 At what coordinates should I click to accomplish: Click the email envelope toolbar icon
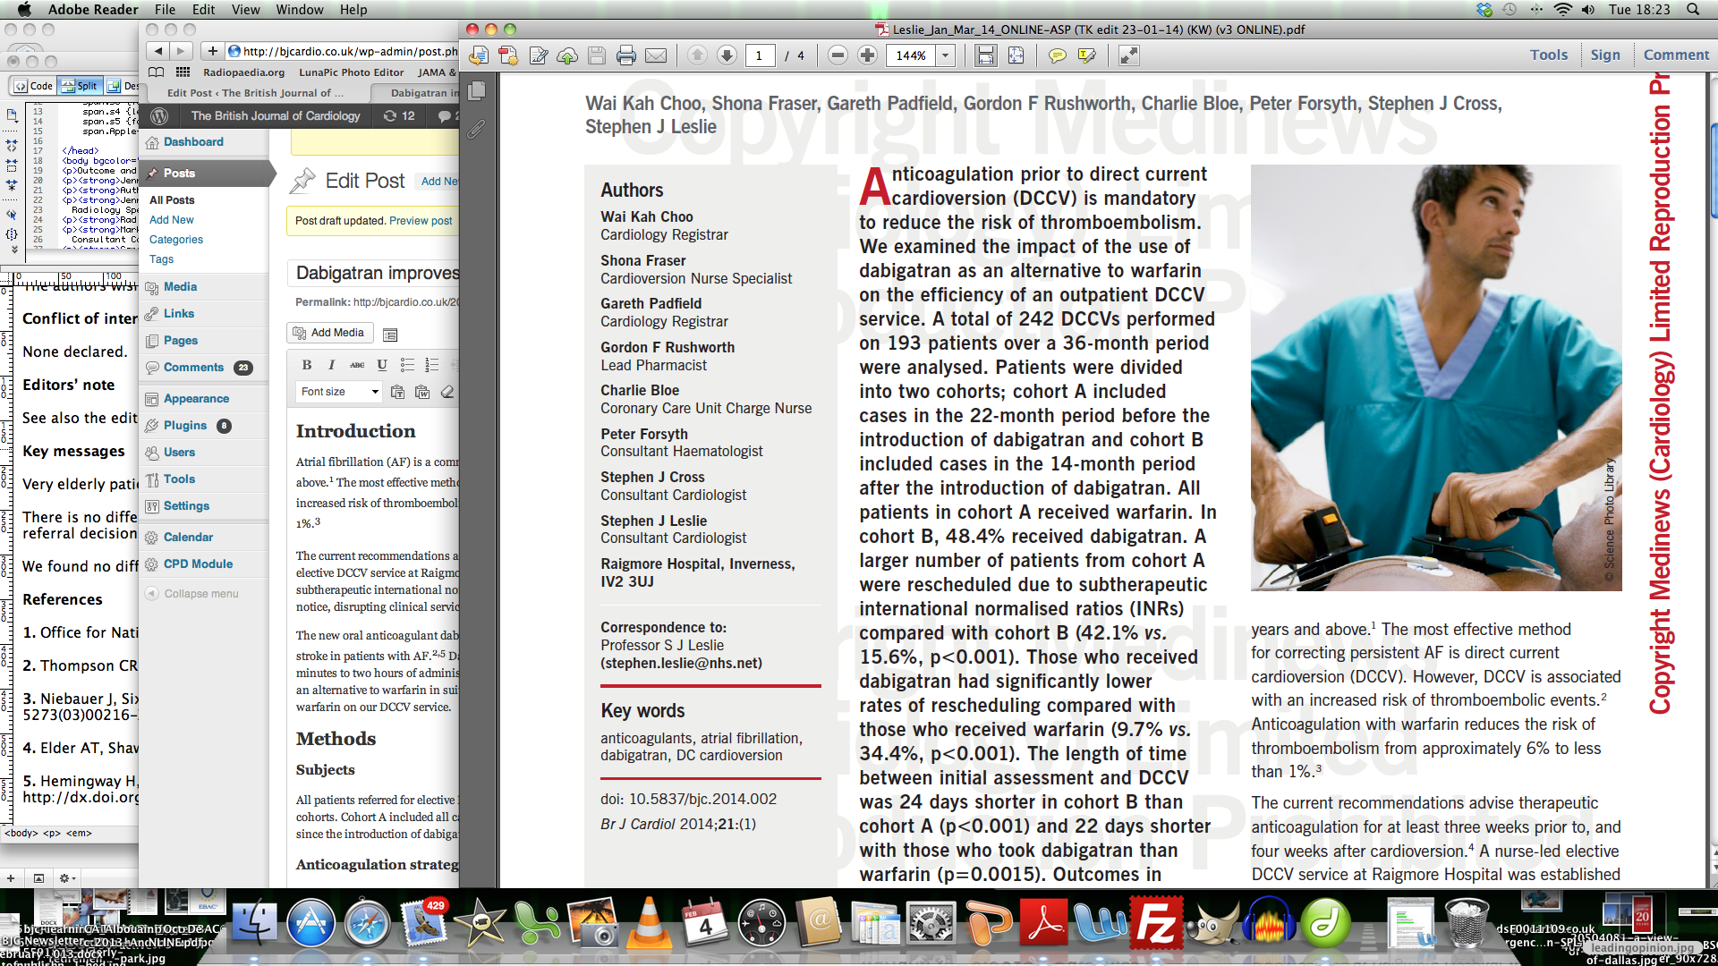point(656,55)
